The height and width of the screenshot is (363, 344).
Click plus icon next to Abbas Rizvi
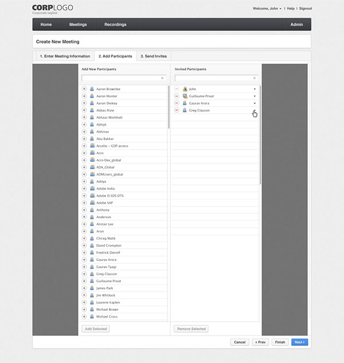[x=84, y=110]
